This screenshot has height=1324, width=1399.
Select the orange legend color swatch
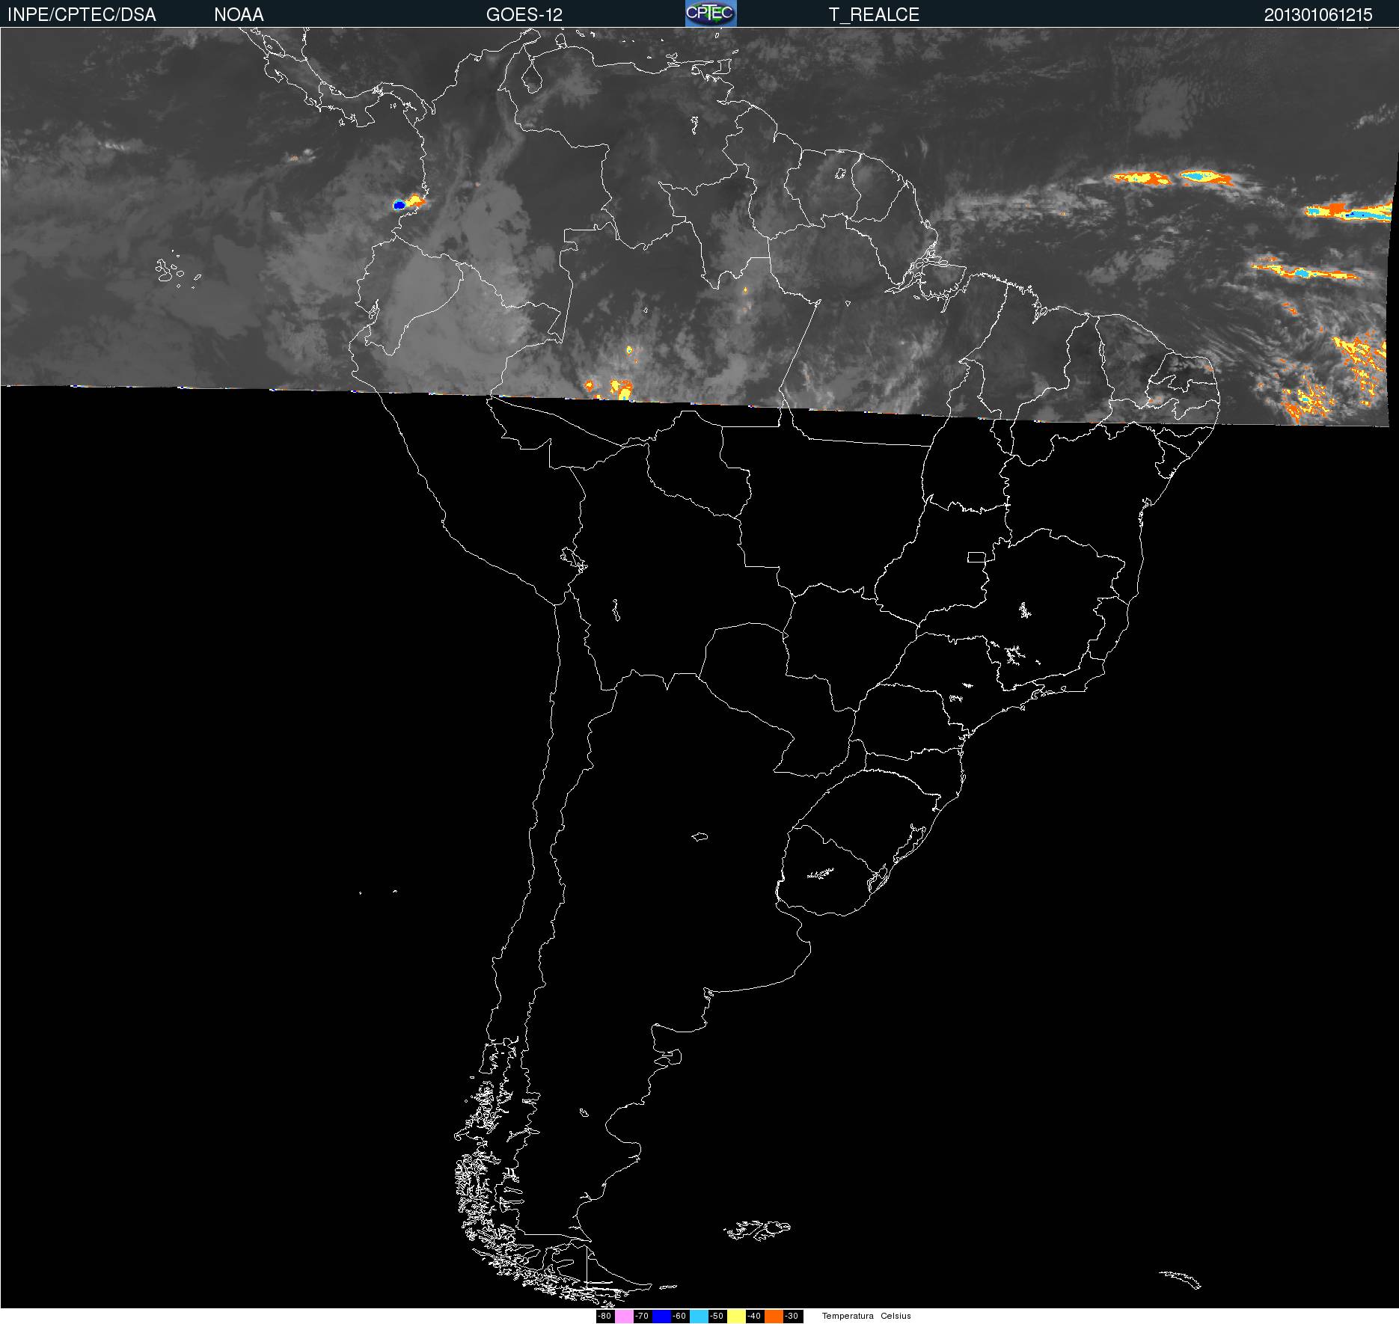tap(774, 1317)
